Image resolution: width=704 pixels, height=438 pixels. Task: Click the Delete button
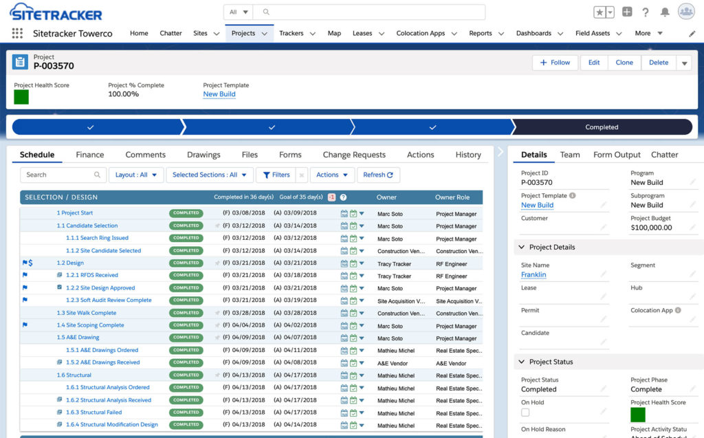659,63
